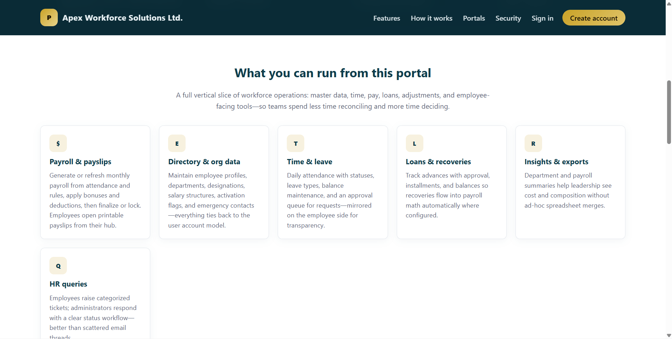Click the R Insights & exports icon
This screenshot has width=672, height=339.
(x=533, y=143)
